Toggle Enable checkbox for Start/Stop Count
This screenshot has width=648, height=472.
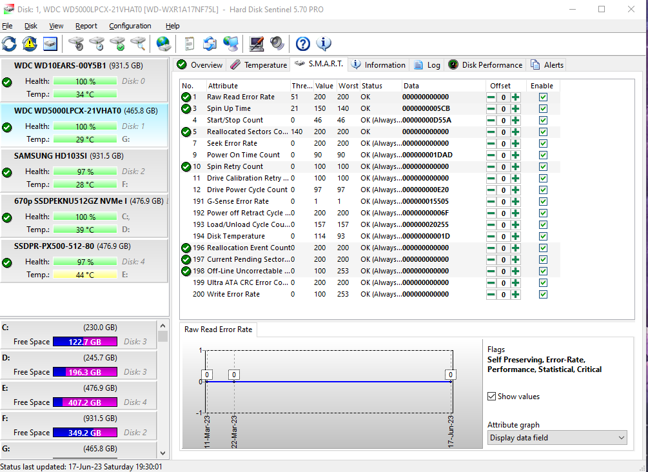(543, 121)
